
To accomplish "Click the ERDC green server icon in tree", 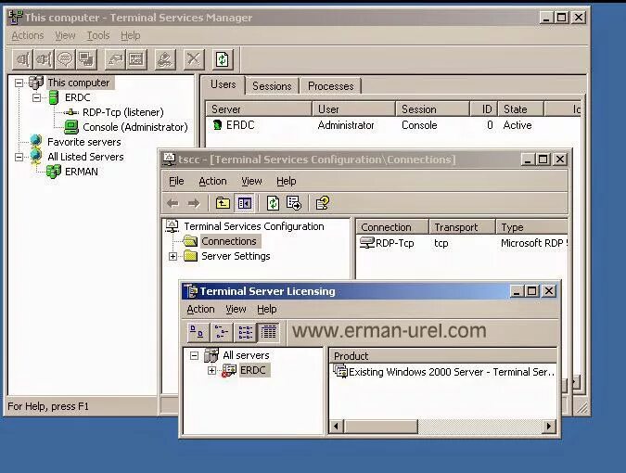I will click(x=53, y=97).
